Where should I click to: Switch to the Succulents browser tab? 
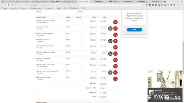pyautogui.click(x=26, y=2)
